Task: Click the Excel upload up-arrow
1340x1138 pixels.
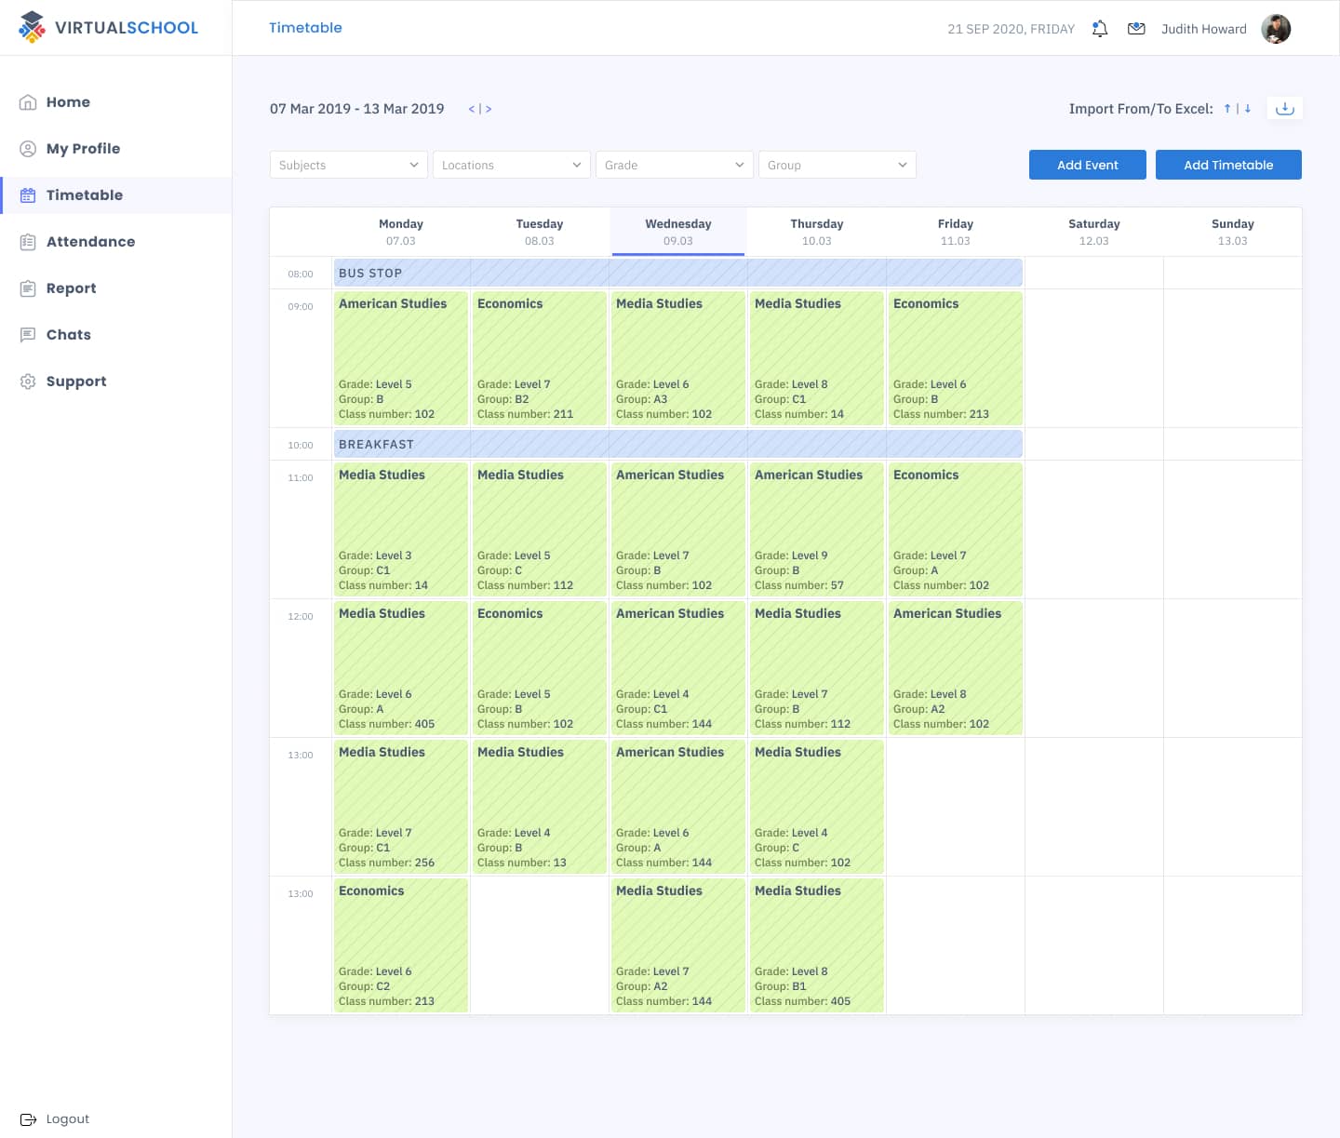Action: coord(1227,109)
